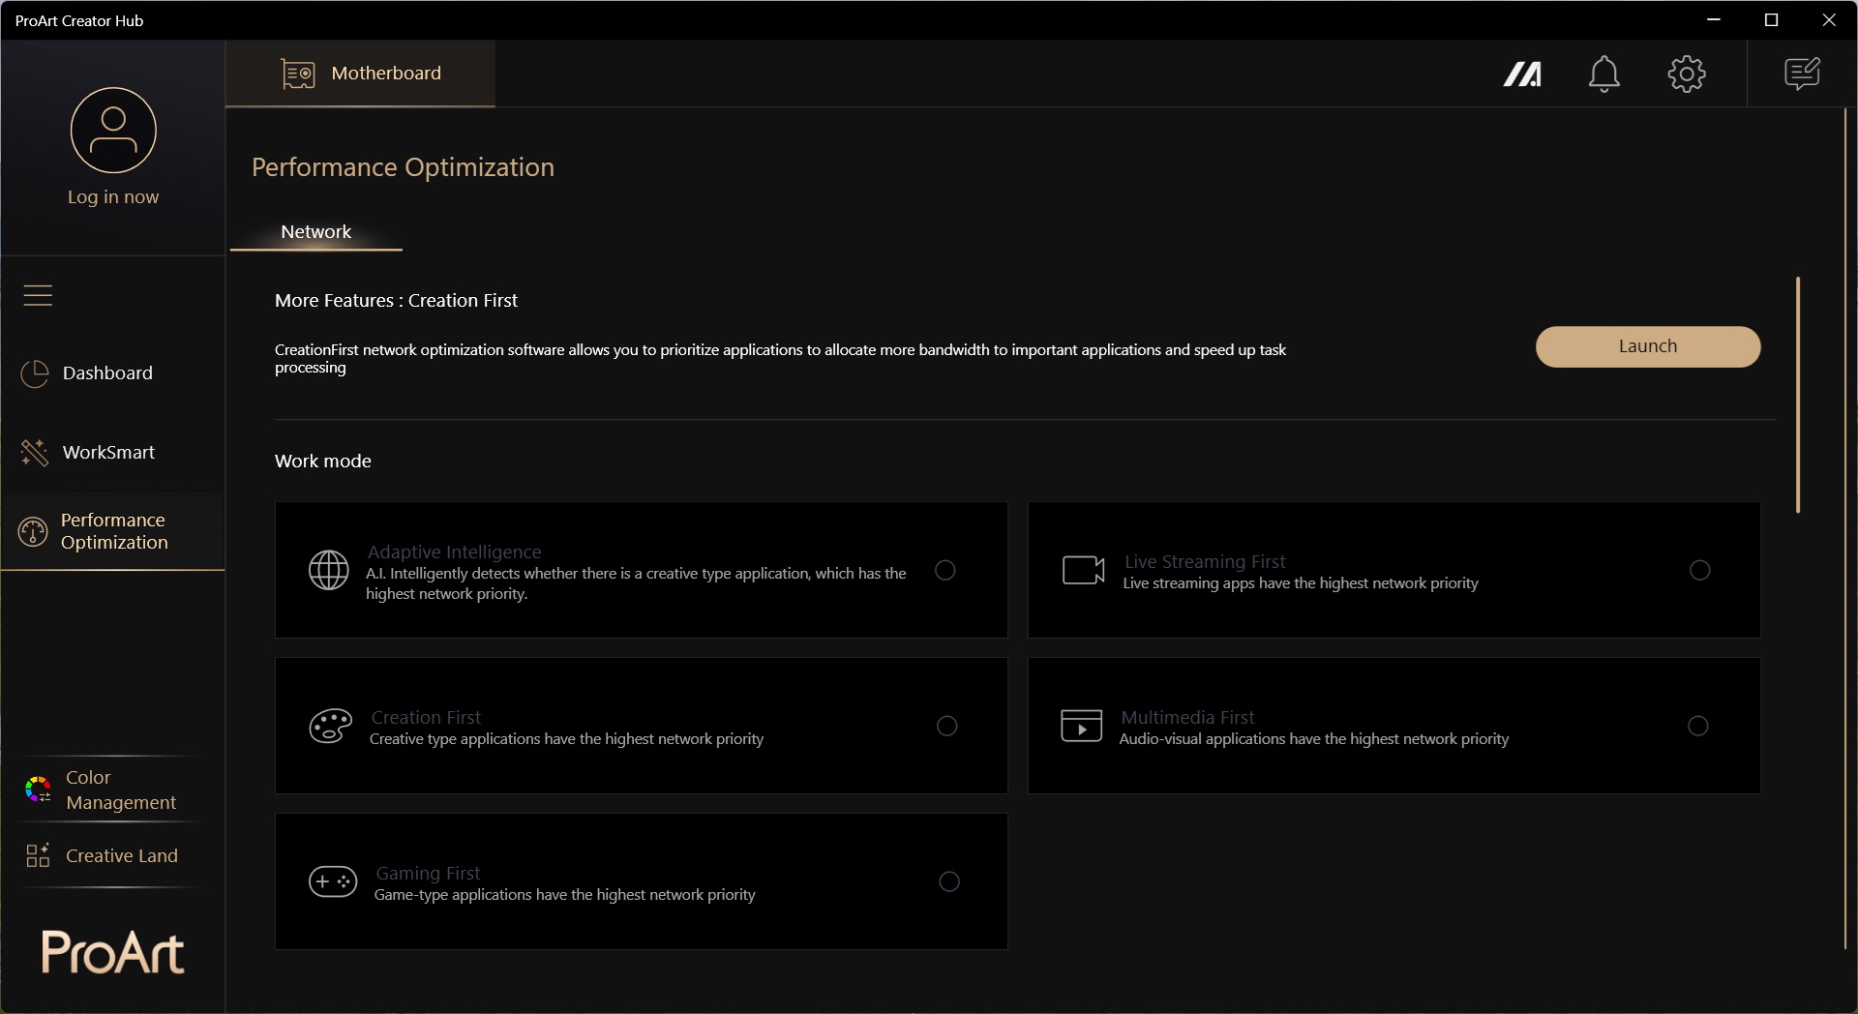Click the Gaming First title text
1858x1014 pixels.
[428, 873]
